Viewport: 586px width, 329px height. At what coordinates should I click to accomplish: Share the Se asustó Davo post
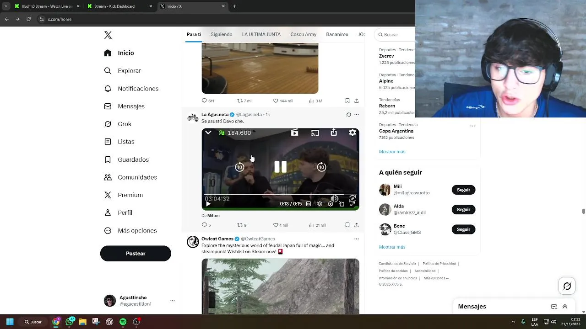point(357,225)
